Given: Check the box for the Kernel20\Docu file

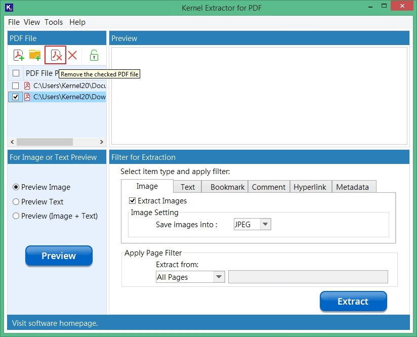Looking at the screenshot, I should click(x=15, y=86).
